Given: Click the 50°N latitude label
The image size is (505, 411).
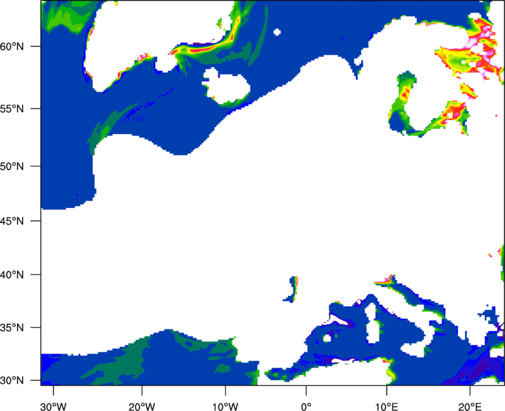Looking at the screenshot, I should pyautogui.click(x=12, y=166).
